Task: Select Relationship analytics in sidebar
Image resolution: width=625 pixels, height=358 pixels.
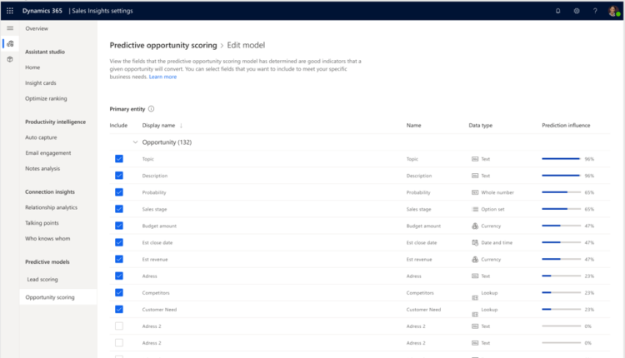Action: pos(51,207)
